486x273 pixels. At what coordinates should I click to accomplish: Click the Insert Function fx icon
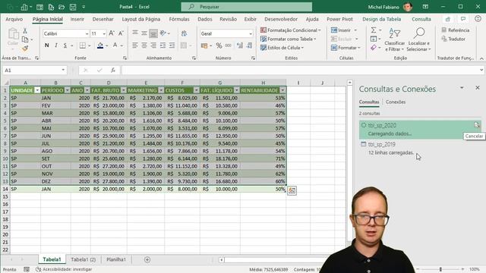tap(113, 71)
